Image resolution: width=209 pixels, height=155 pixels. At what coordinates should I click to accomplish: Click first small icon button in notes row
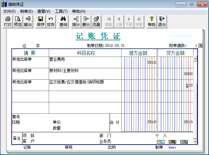(161, 142)
